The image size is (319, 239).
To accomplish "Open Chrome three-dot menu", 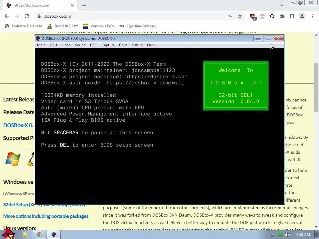I will click(x=312, y=16).
